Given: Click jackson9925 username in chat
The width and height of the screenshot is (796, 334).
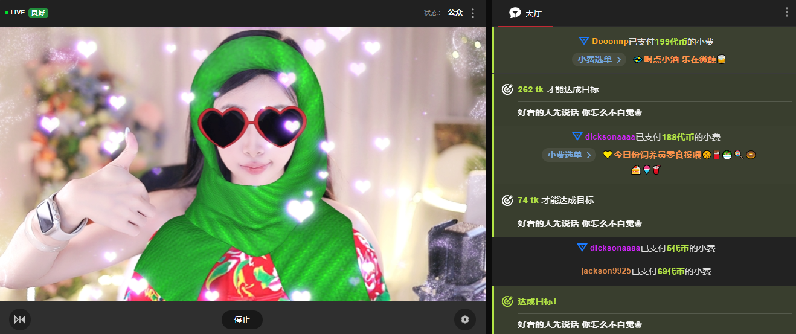Looking at the screenshot, I should [606, 271].
